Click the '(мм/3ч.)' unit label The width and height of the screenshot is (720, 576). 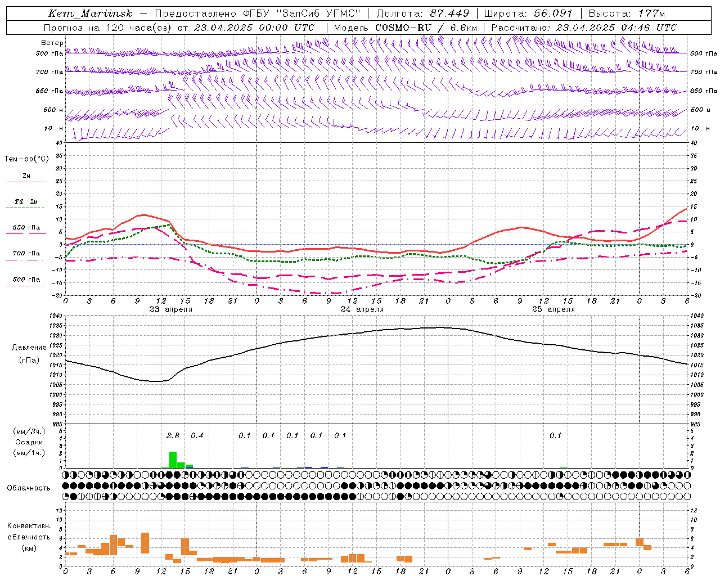(x=29, y=431)
